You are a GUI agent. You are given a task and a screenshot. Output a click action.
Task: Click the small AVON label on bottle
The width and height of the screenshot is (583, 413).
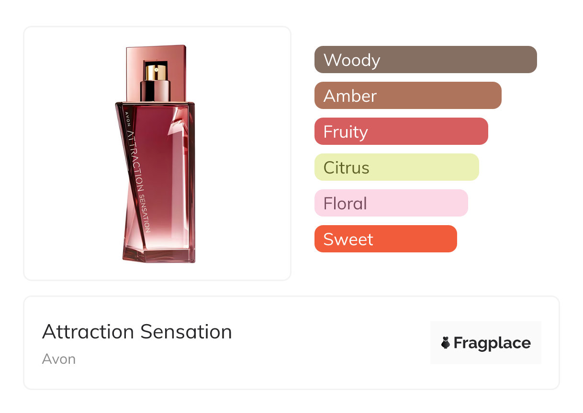coord(126,118)
